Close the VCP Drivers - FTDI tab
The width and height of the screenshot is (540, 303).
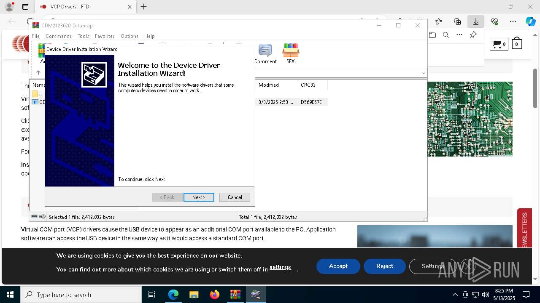point(130,7)
